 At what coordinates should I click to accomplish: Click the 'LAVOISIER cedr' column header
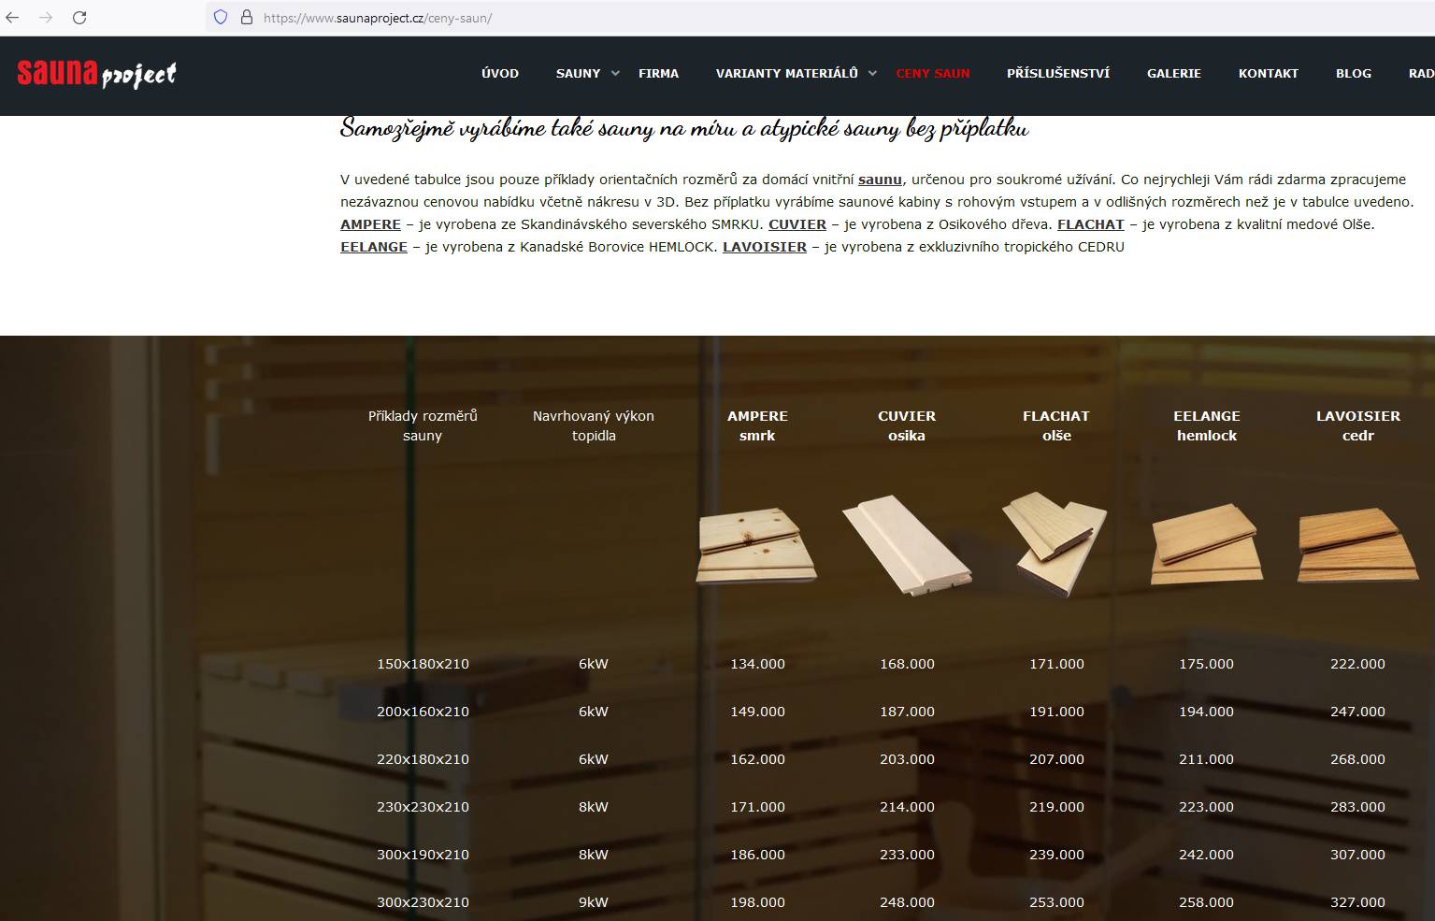[x=1358, y=425]
